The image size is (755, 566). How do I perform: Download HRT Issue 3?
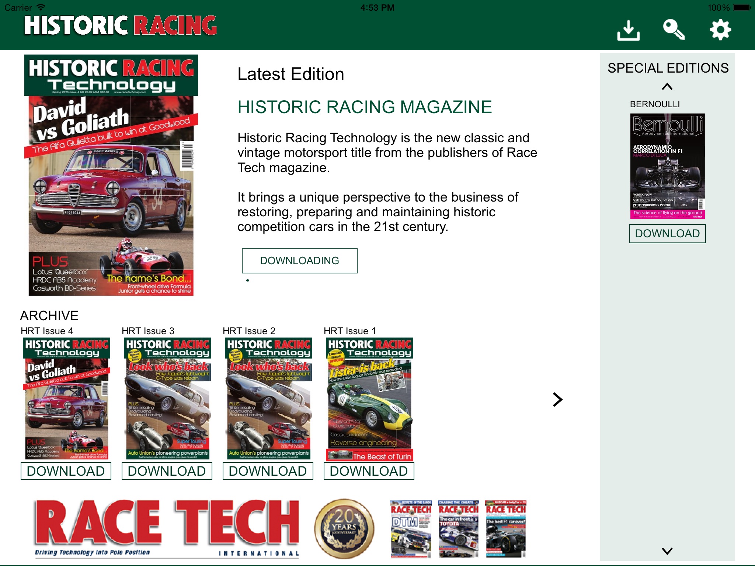click(x=167, y=471)
